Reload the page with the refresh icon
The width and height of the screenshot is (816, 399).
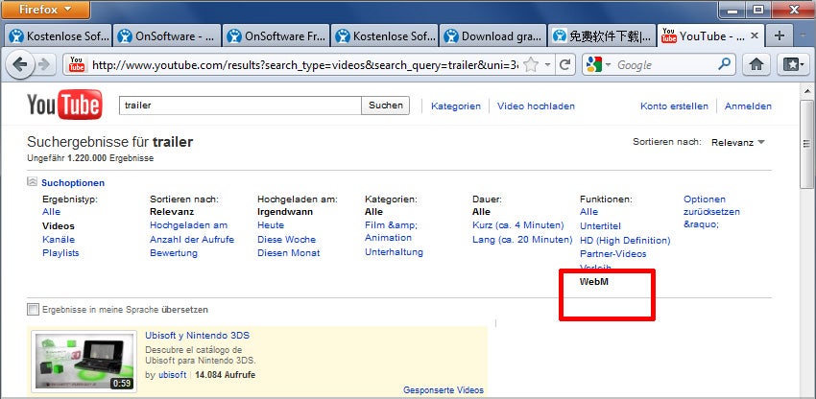click(565, 65)
